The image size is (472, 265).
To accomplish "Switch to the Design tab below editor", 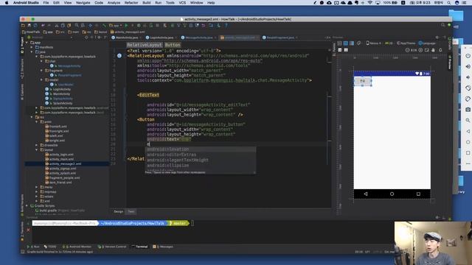I will tap(118, 211).
